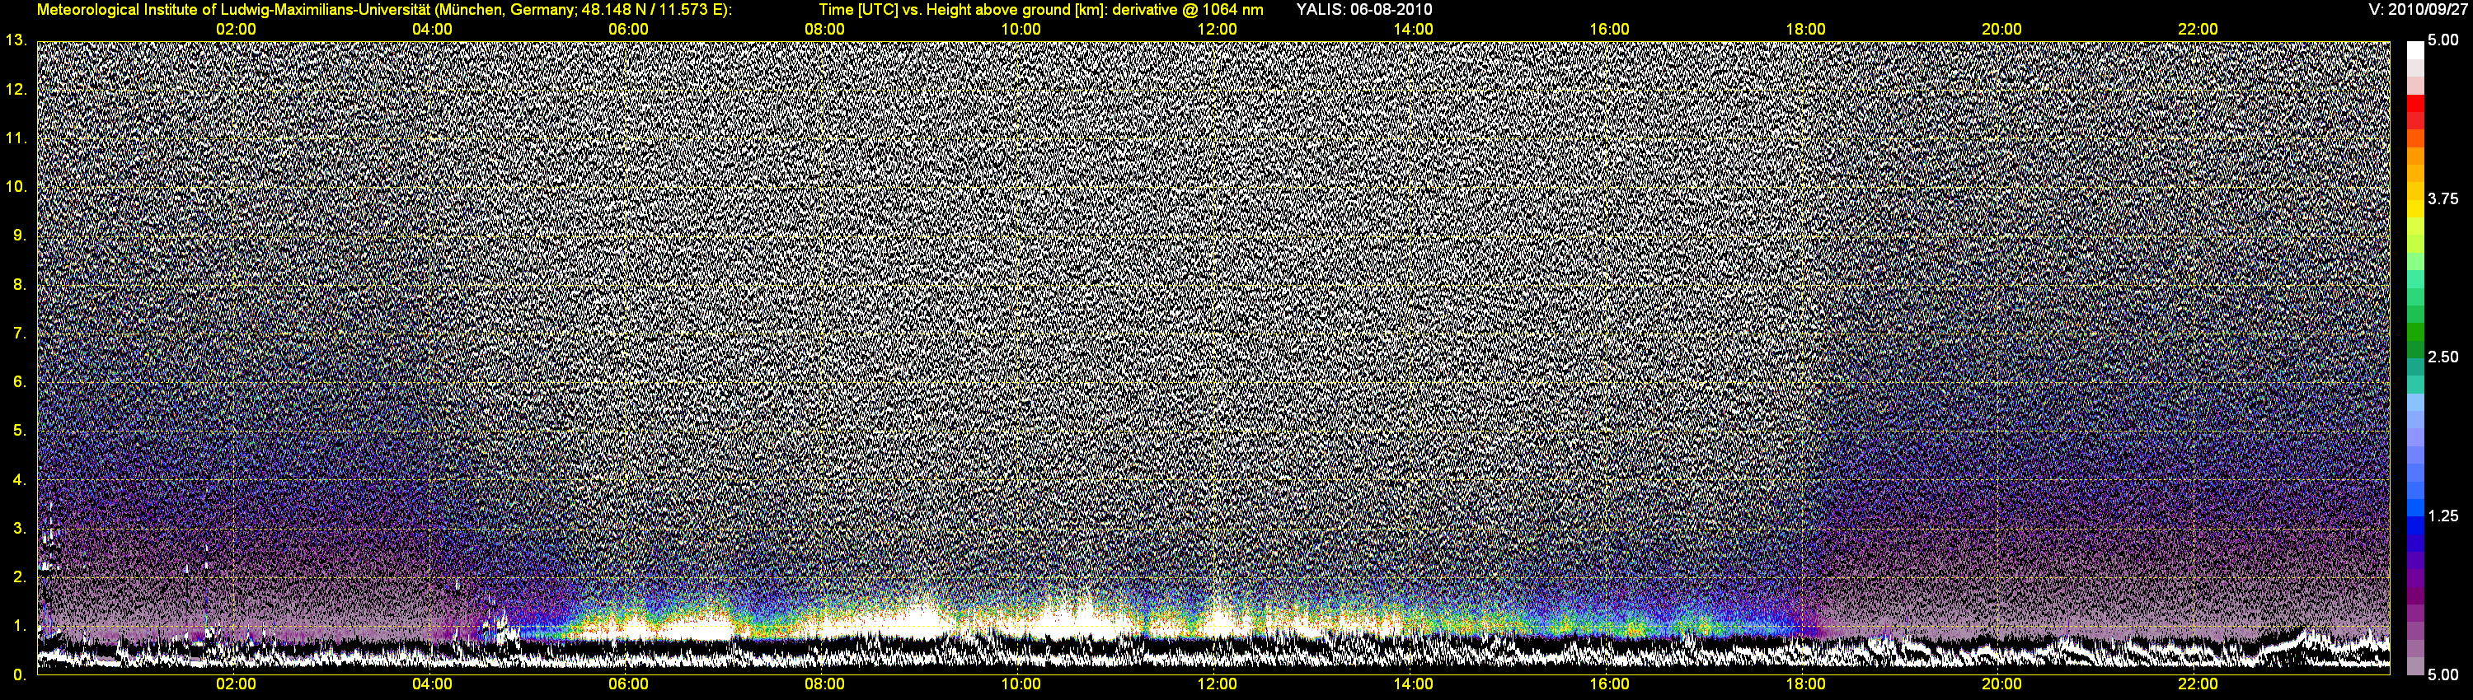Click 14:00 on the lower time axis

[1414, 684]
